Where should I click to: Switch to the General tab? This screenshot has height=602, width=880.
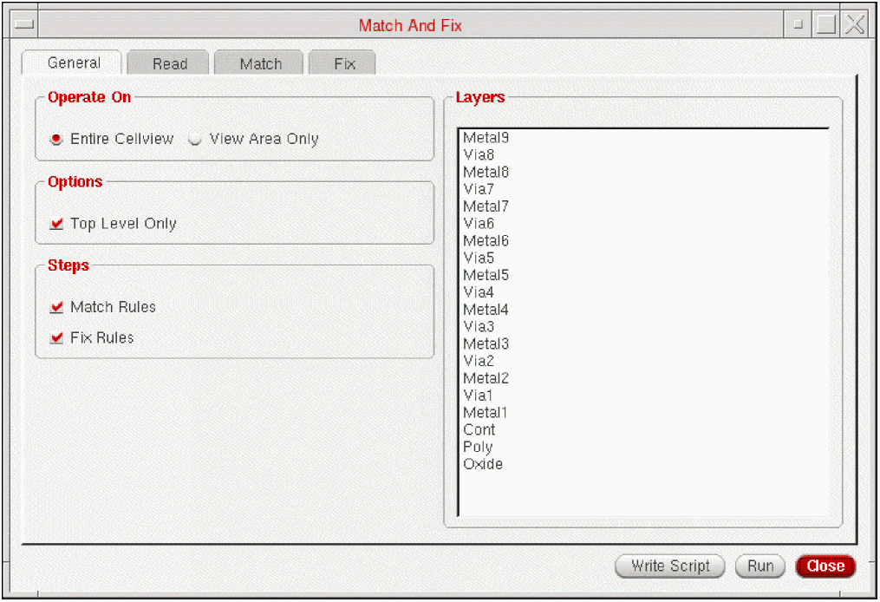(x=73, y=63)
